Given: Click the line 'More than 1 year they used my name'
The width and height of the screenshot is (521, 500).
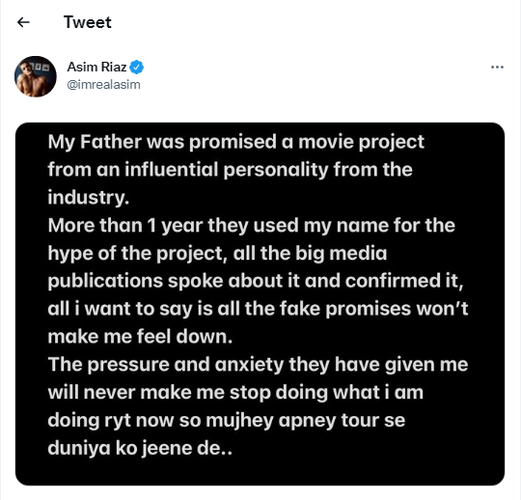Looking at the screenshot, I should [219, 226].
